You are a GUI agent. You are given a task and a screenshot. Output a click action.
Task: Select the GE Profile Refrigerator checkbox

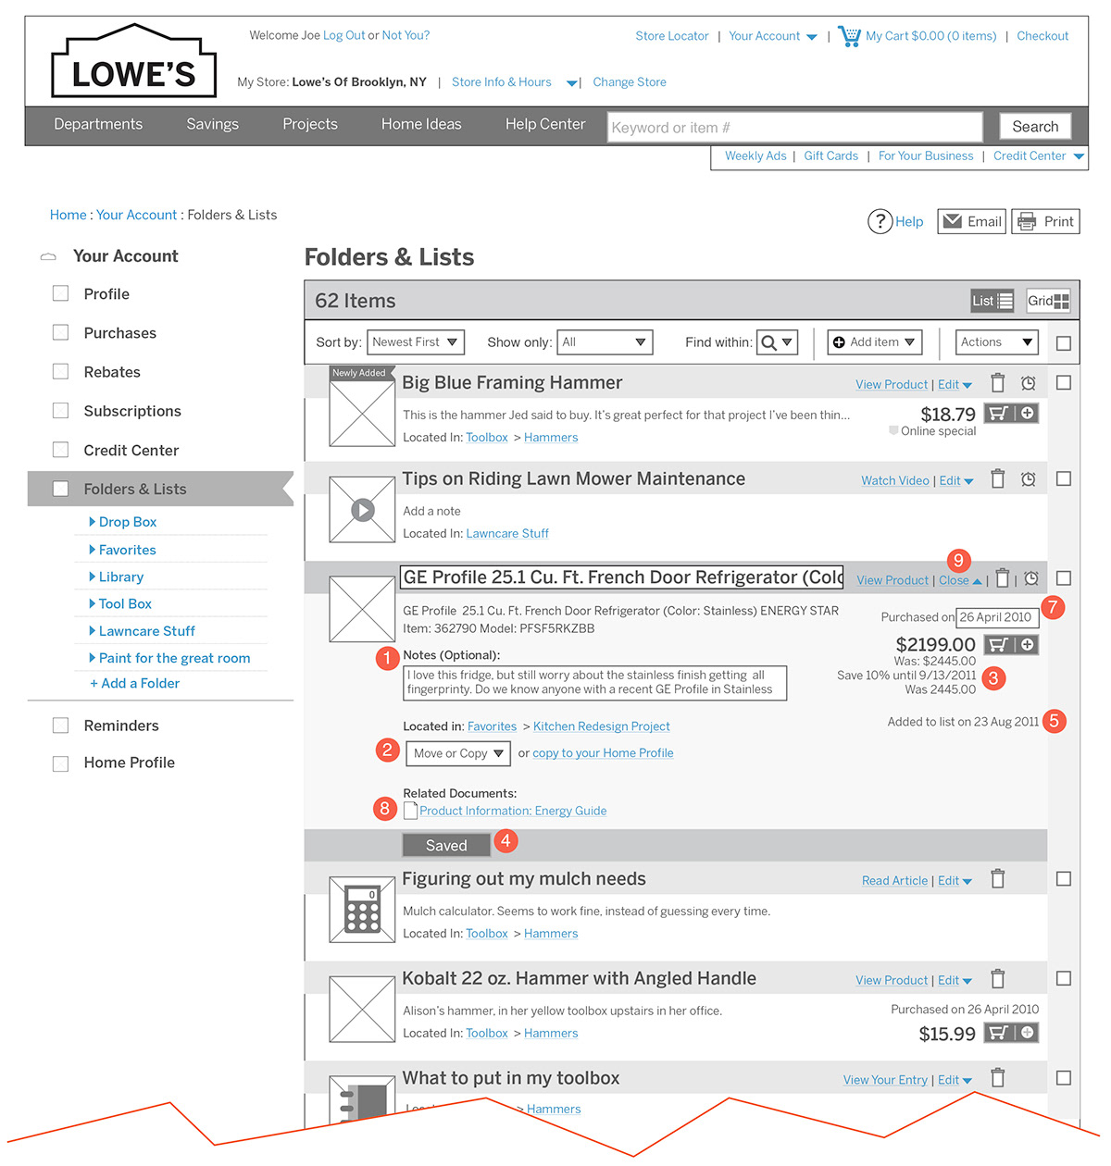click(1064, 577)
